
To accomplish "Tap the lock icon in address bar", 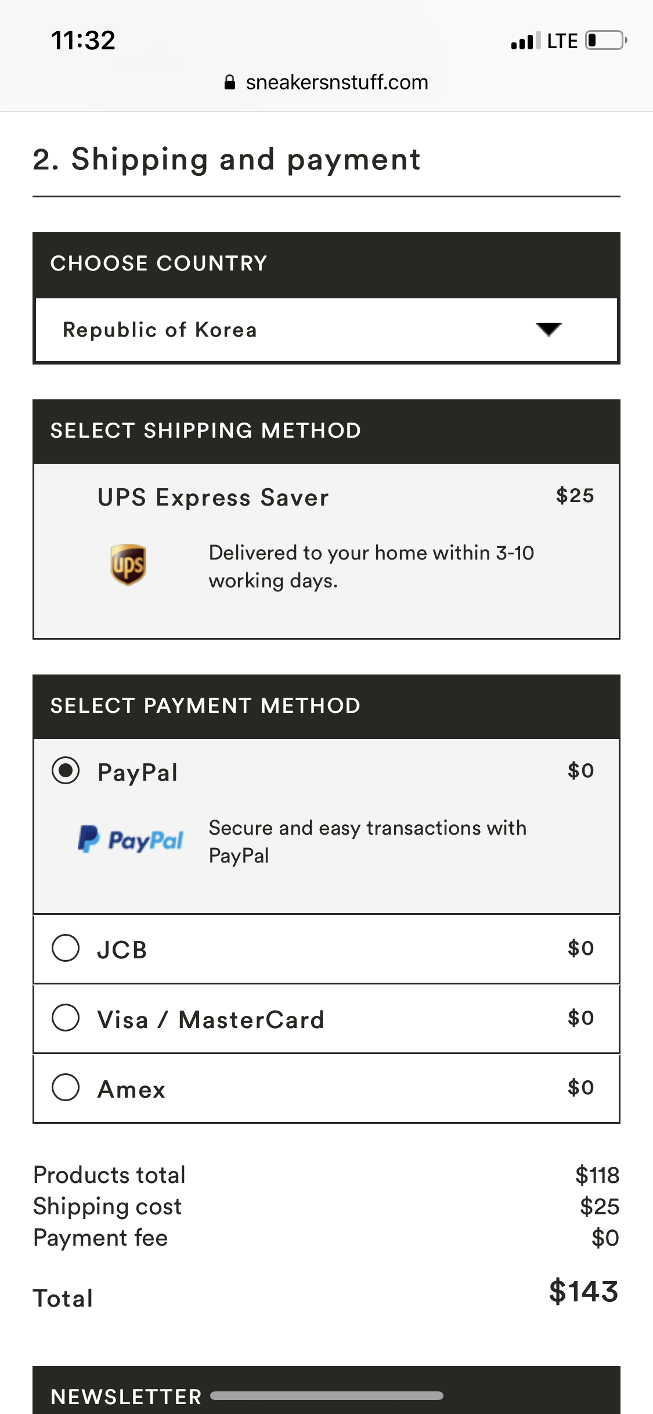I will pos(230,82).
